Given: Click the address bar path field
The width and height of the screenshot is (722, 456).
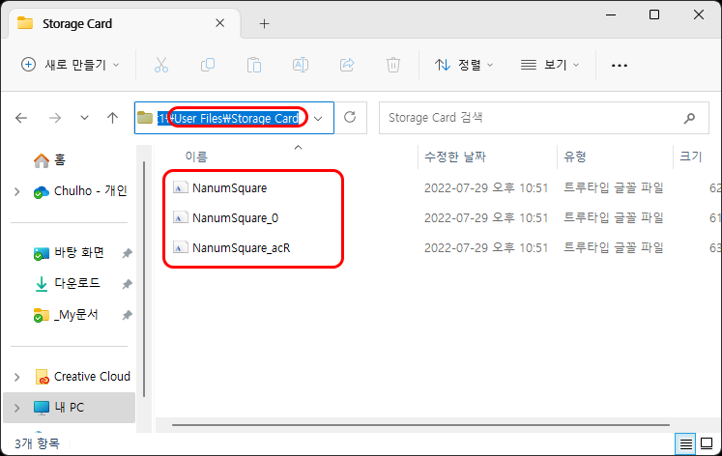Looking at the screenshot, I should tap(234, 118).
